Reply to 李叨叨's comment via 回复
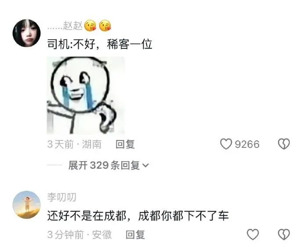This screenshot has width=303, height=247. pyautogui.click(x=135, y=235)
